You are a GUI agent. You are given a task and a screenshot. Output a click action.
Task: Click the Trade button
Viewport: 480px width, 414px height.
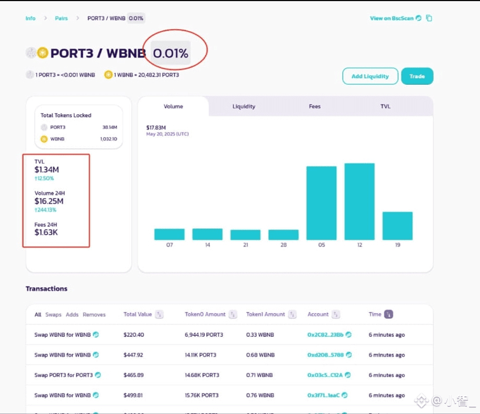coord(417,76)
